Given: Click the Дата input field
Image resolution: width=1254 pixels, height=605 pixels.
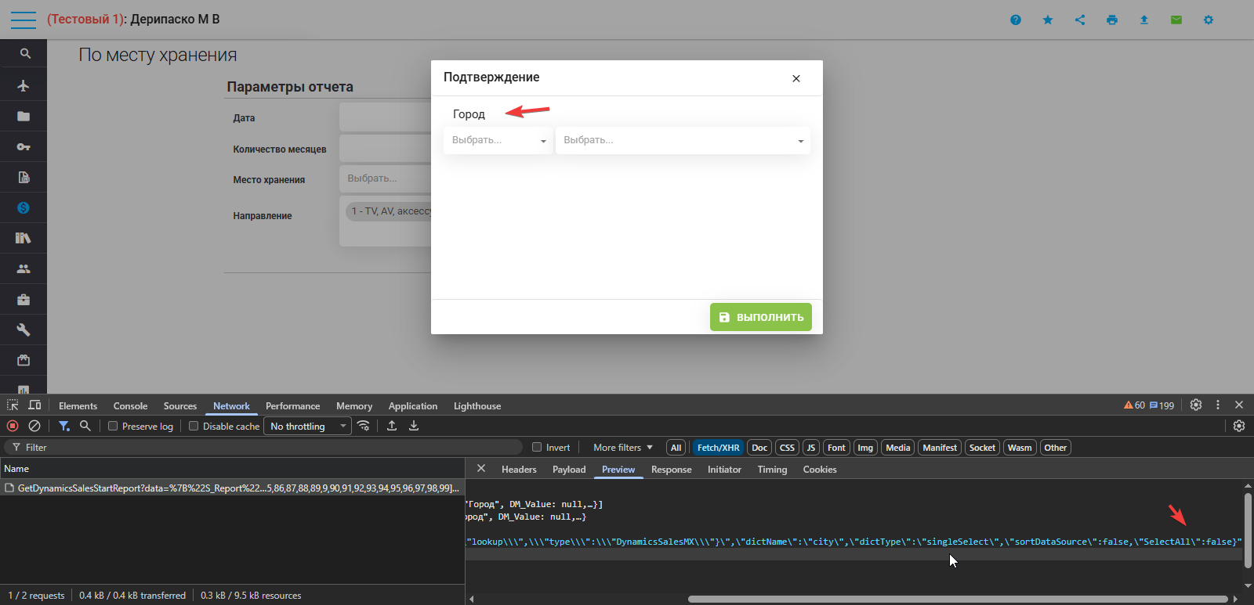Looking at the screenshot, I should (386, 117).
